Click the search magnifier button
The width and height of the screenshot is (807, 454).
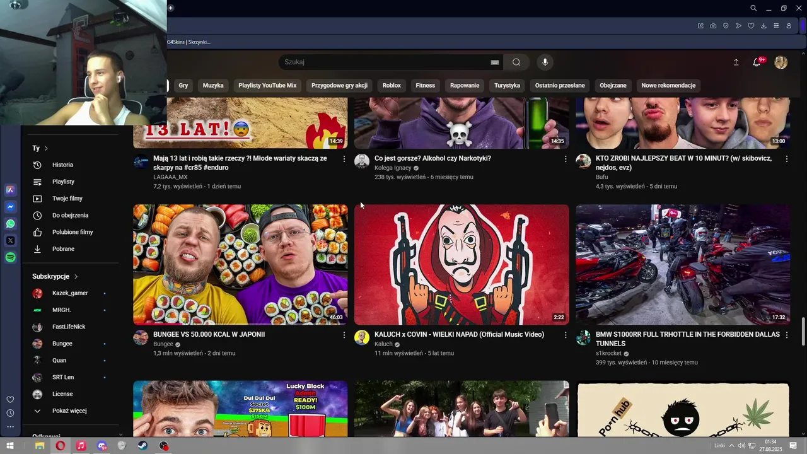(516, 62)
